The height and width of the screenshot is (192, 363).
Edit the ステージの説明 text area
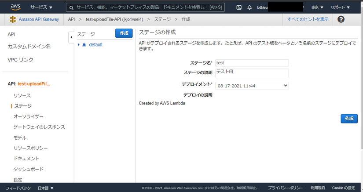tap(252, 73)
